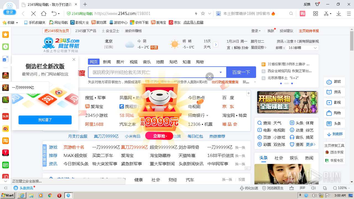
Task: Open the 163邮箱 mailbox dropdown
Action: click(303, 48)
